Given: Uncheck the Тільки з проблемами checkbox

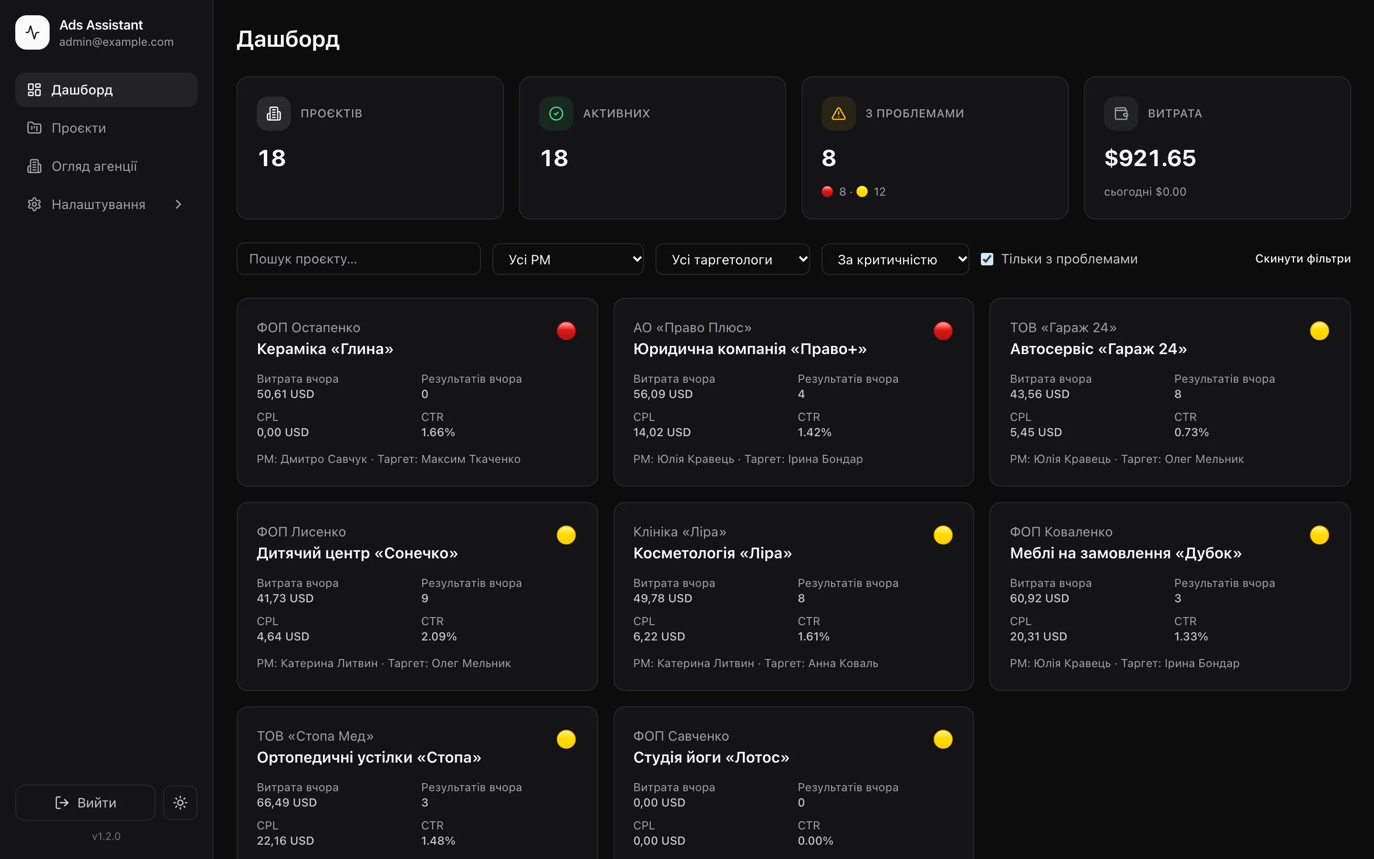Looking at the screenshot, I should coord(987,259).
